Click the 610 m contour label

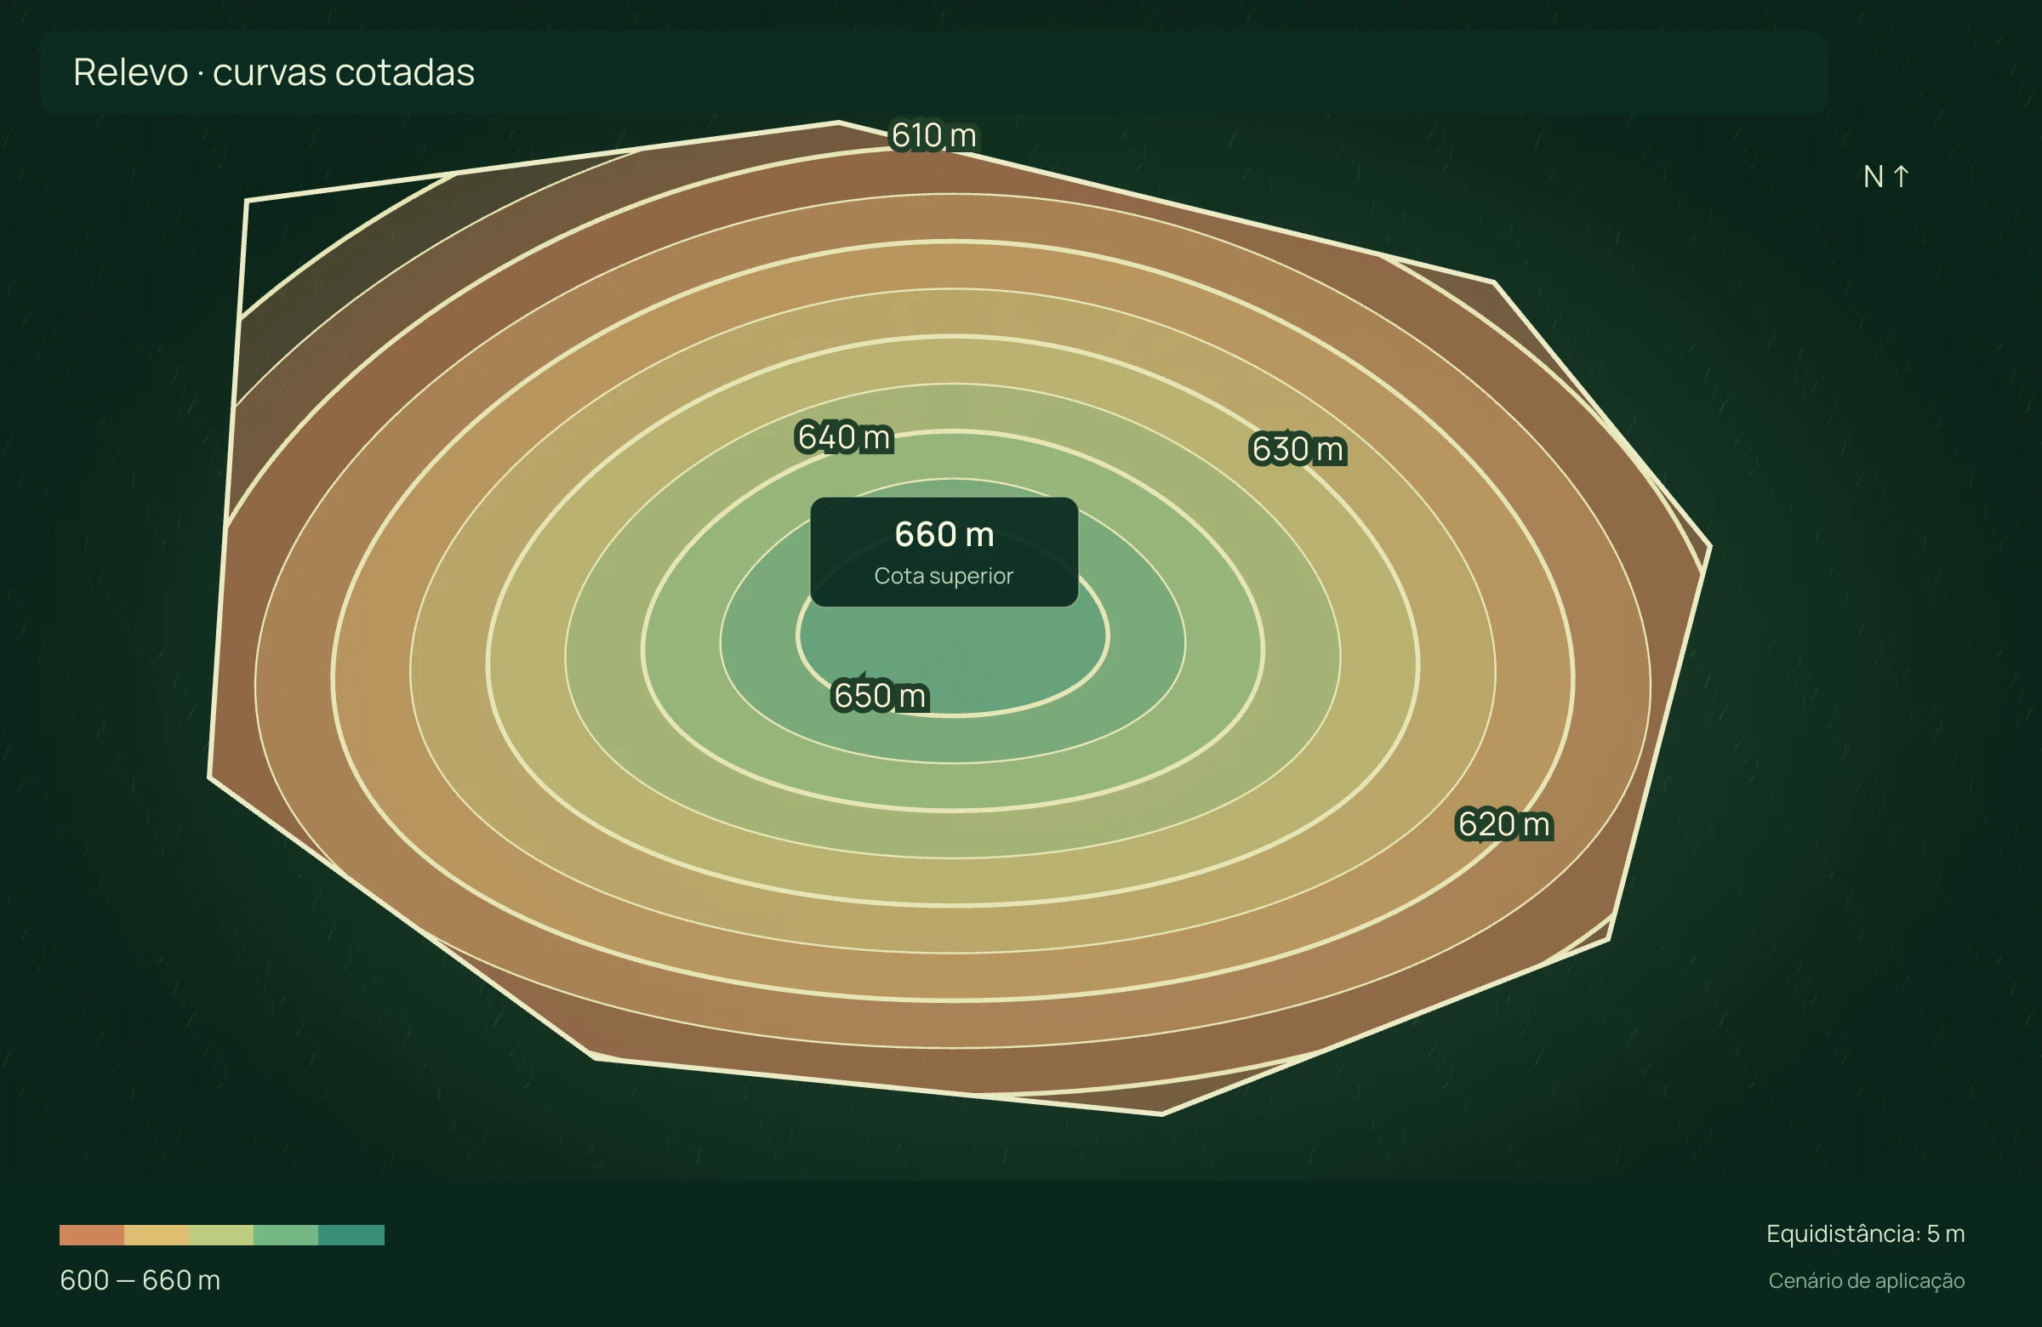point(933,135)
